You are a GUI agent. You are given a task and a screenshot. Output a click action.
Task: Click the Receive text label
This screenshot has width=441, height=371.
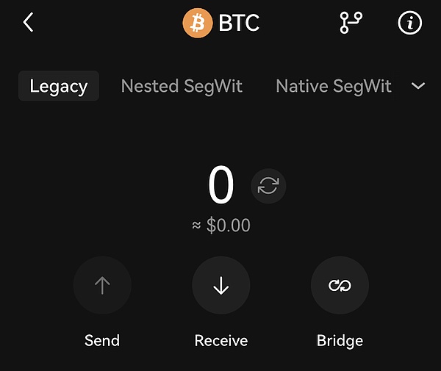tap(220, 341)
